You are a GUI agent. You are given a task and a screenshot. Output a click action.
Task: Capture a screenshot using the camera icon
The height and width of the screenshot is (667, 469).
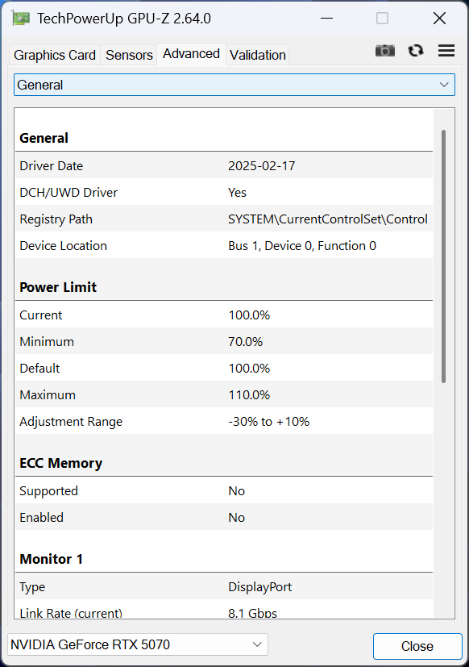click(385, 50)
